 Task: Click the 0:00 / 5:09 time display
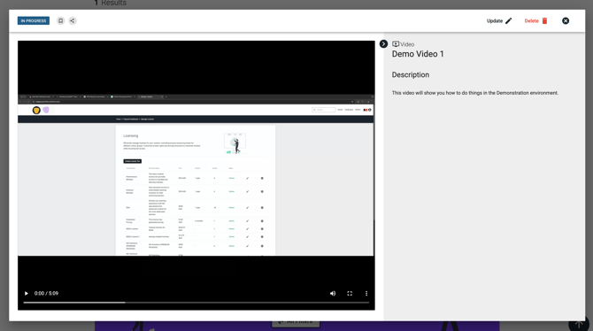click(46, 293)
